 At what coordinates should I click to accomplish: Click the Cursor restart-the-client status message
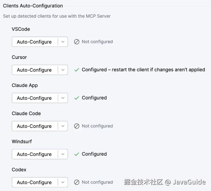coord(143,70)
